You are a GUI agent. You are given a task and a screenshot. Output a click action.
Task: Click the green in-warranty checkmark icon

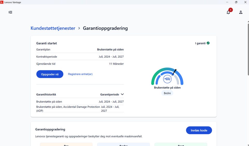tap(208, 43)
